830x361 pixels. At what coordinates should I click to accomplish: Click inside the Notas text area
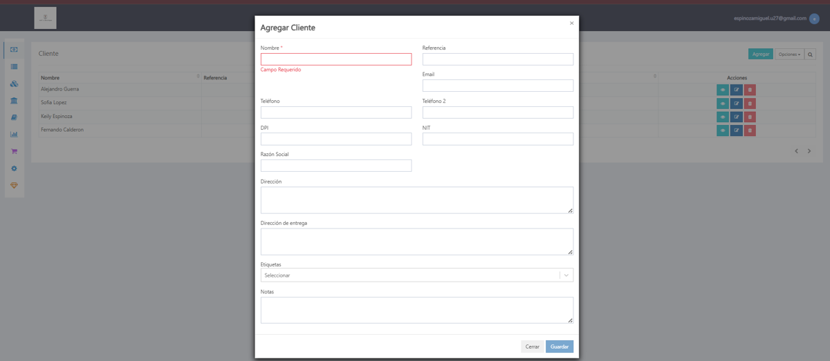[417, 310]
